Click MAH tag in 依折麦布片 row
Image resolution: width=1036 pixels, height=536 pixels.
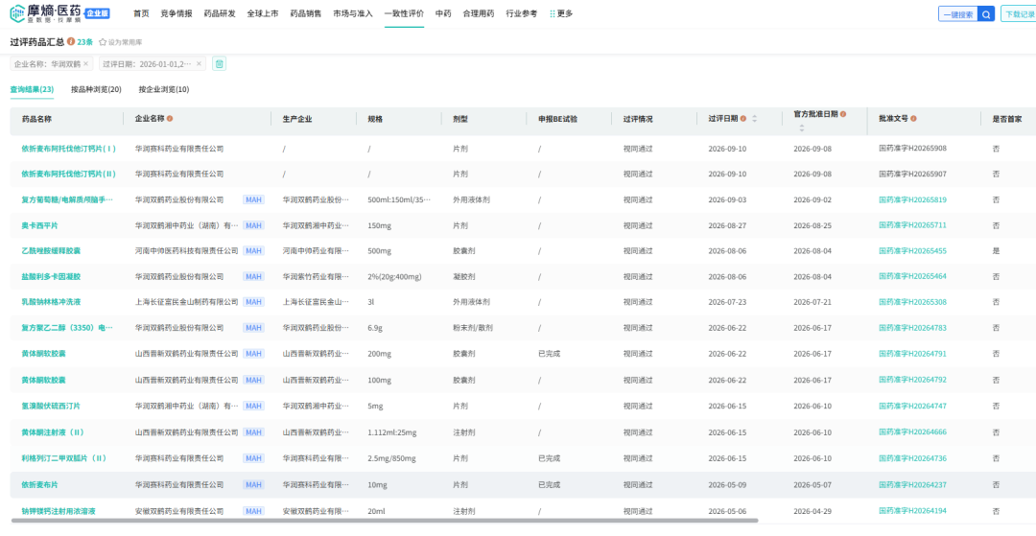pos(253,484)
